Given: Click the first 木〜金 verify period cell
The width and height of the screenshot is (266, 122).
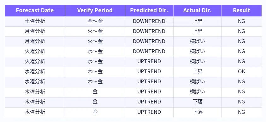Looking at the screenshot, I should click(95, 72).
